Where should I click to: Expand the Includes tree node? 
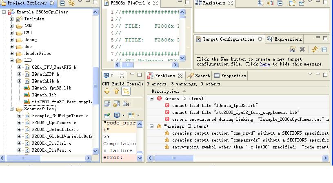pos(12,19)
